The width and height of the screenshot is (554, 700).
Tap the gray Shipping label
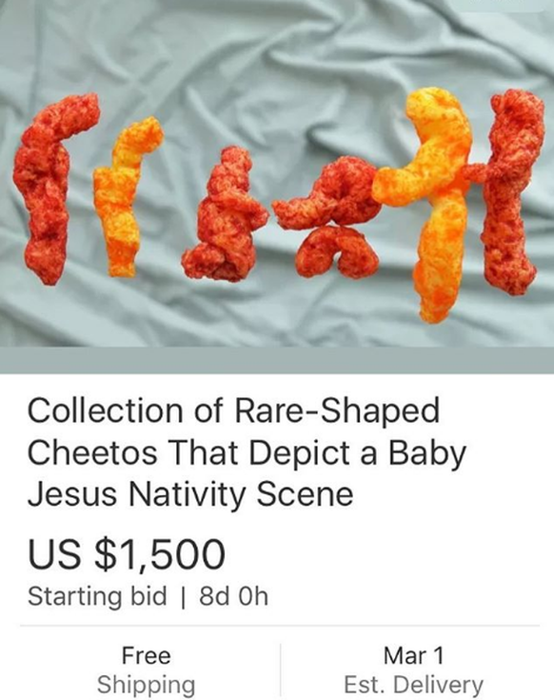147,685
